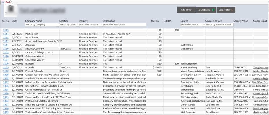Click source contact Kimia Shadrokh
Viewport: 269px width, 115px height.
[219, 97]
